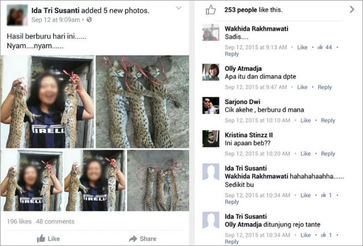This screenshot has width=363, height=246.
Task: Open Wakhida Rakhmawati's avatar
Action: coord(211,32)
